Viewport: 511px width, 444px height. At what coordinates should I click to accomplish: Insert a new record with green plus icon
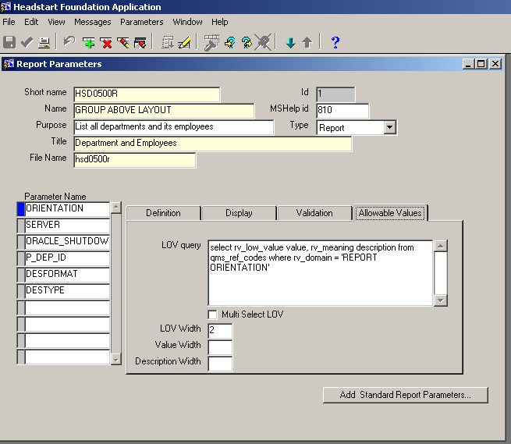click(x=89, y=43)
